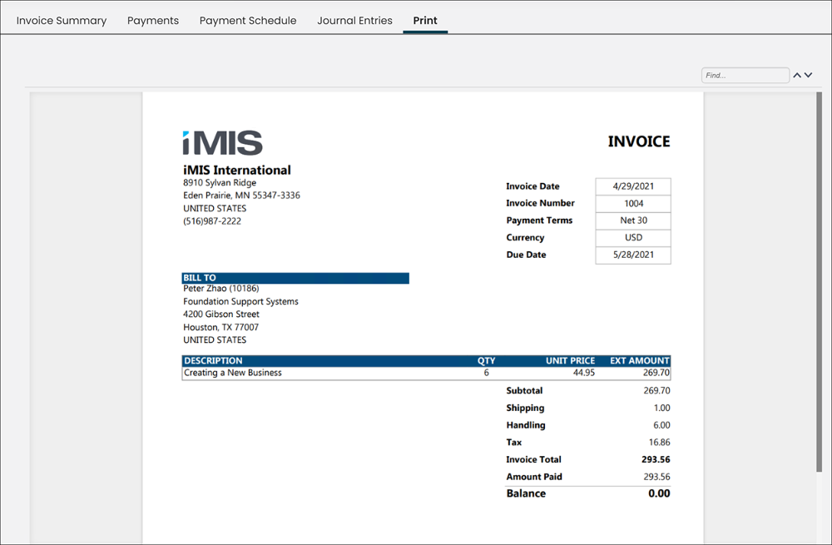Click the Shipping label

click(525, 408)
